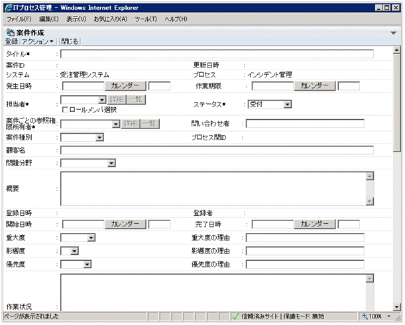Click 一覧 button for 案件ごとの参照権限所有者
The height and width of the screenshot is (325, 405).
click(x=150, y=124)
